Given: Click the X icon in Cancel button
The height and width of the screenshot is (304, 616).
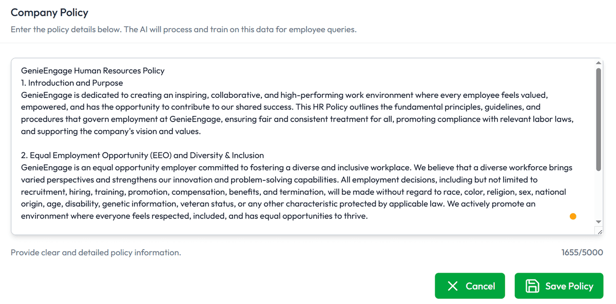Looking at the screenshot, I should pos(453,286).
